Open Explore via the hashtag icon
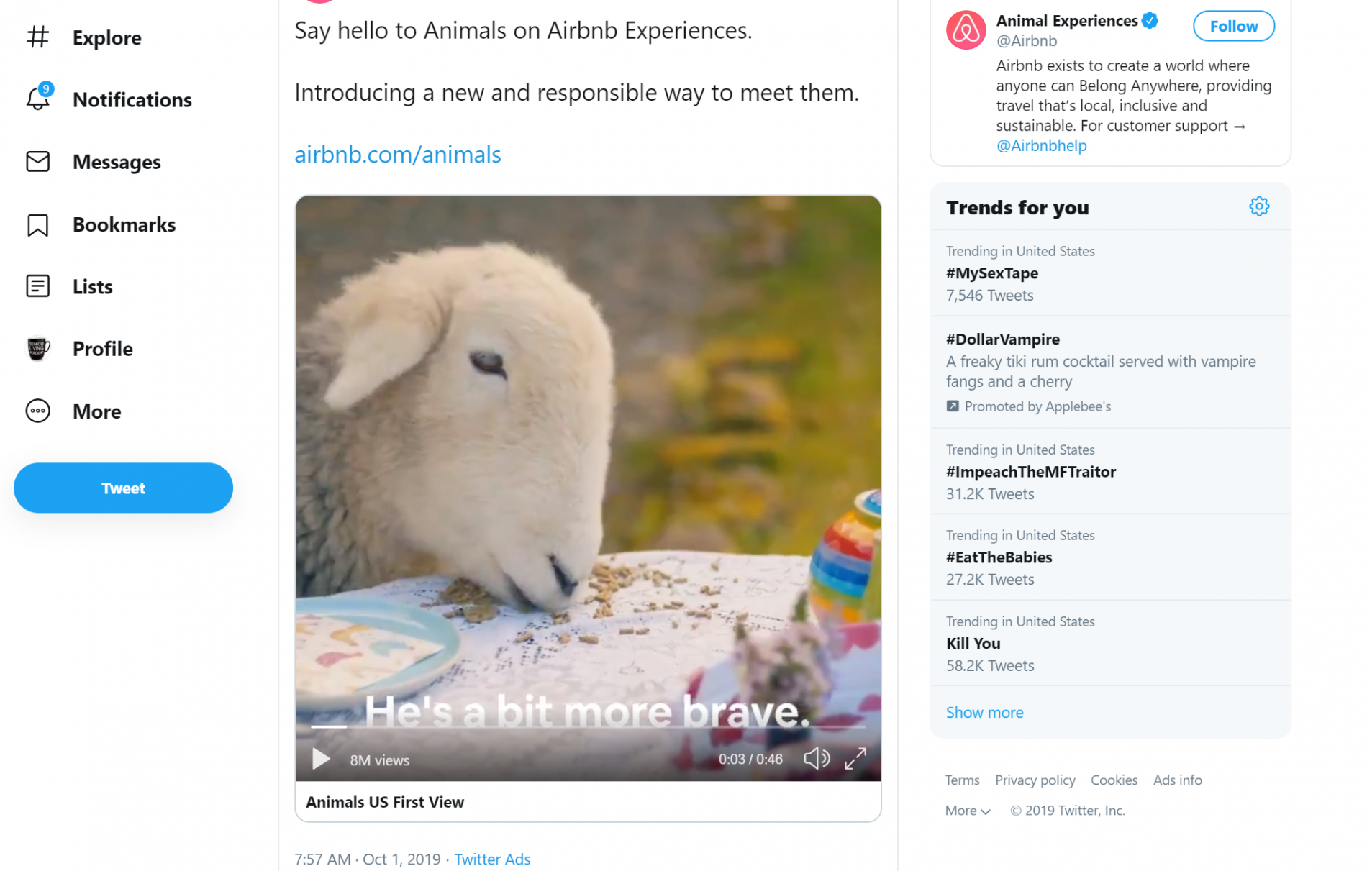 [x=37, y=37]
